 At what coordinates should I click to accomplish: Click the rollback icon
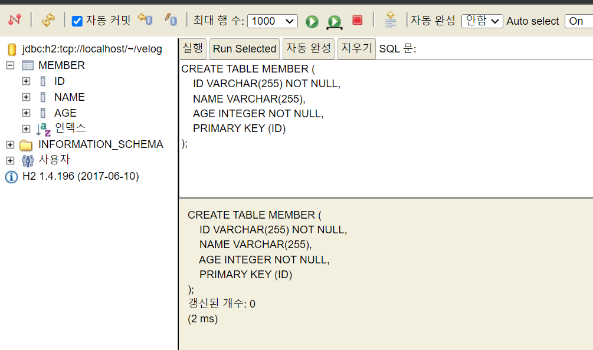point(145,19)
